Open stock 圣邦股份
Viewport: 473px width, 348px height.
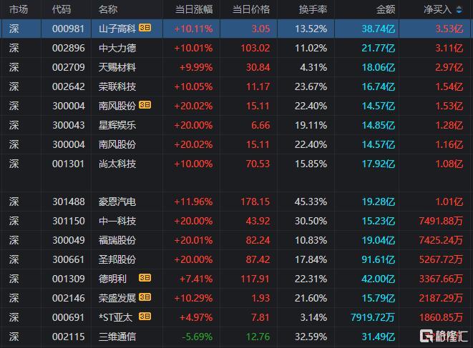tap(117, 259)
